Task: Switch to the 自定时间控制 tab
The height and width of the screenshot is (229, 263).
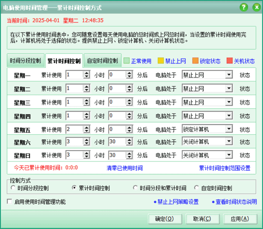Action: pos(103,61)
